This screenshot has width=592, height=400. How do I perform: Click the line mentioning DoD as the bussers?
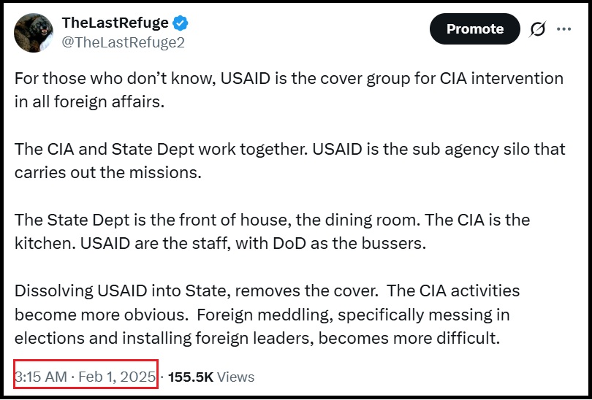(x=220, y=243)
